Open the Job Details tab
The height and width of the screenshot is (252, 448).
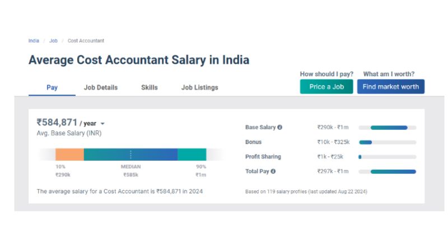pyautogui.click(x=101, y=87)
